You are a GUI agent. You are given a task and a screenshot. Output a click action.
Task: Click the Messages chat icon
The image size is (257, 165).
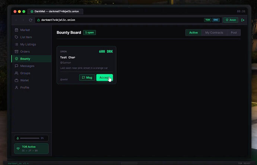(16, 66)
